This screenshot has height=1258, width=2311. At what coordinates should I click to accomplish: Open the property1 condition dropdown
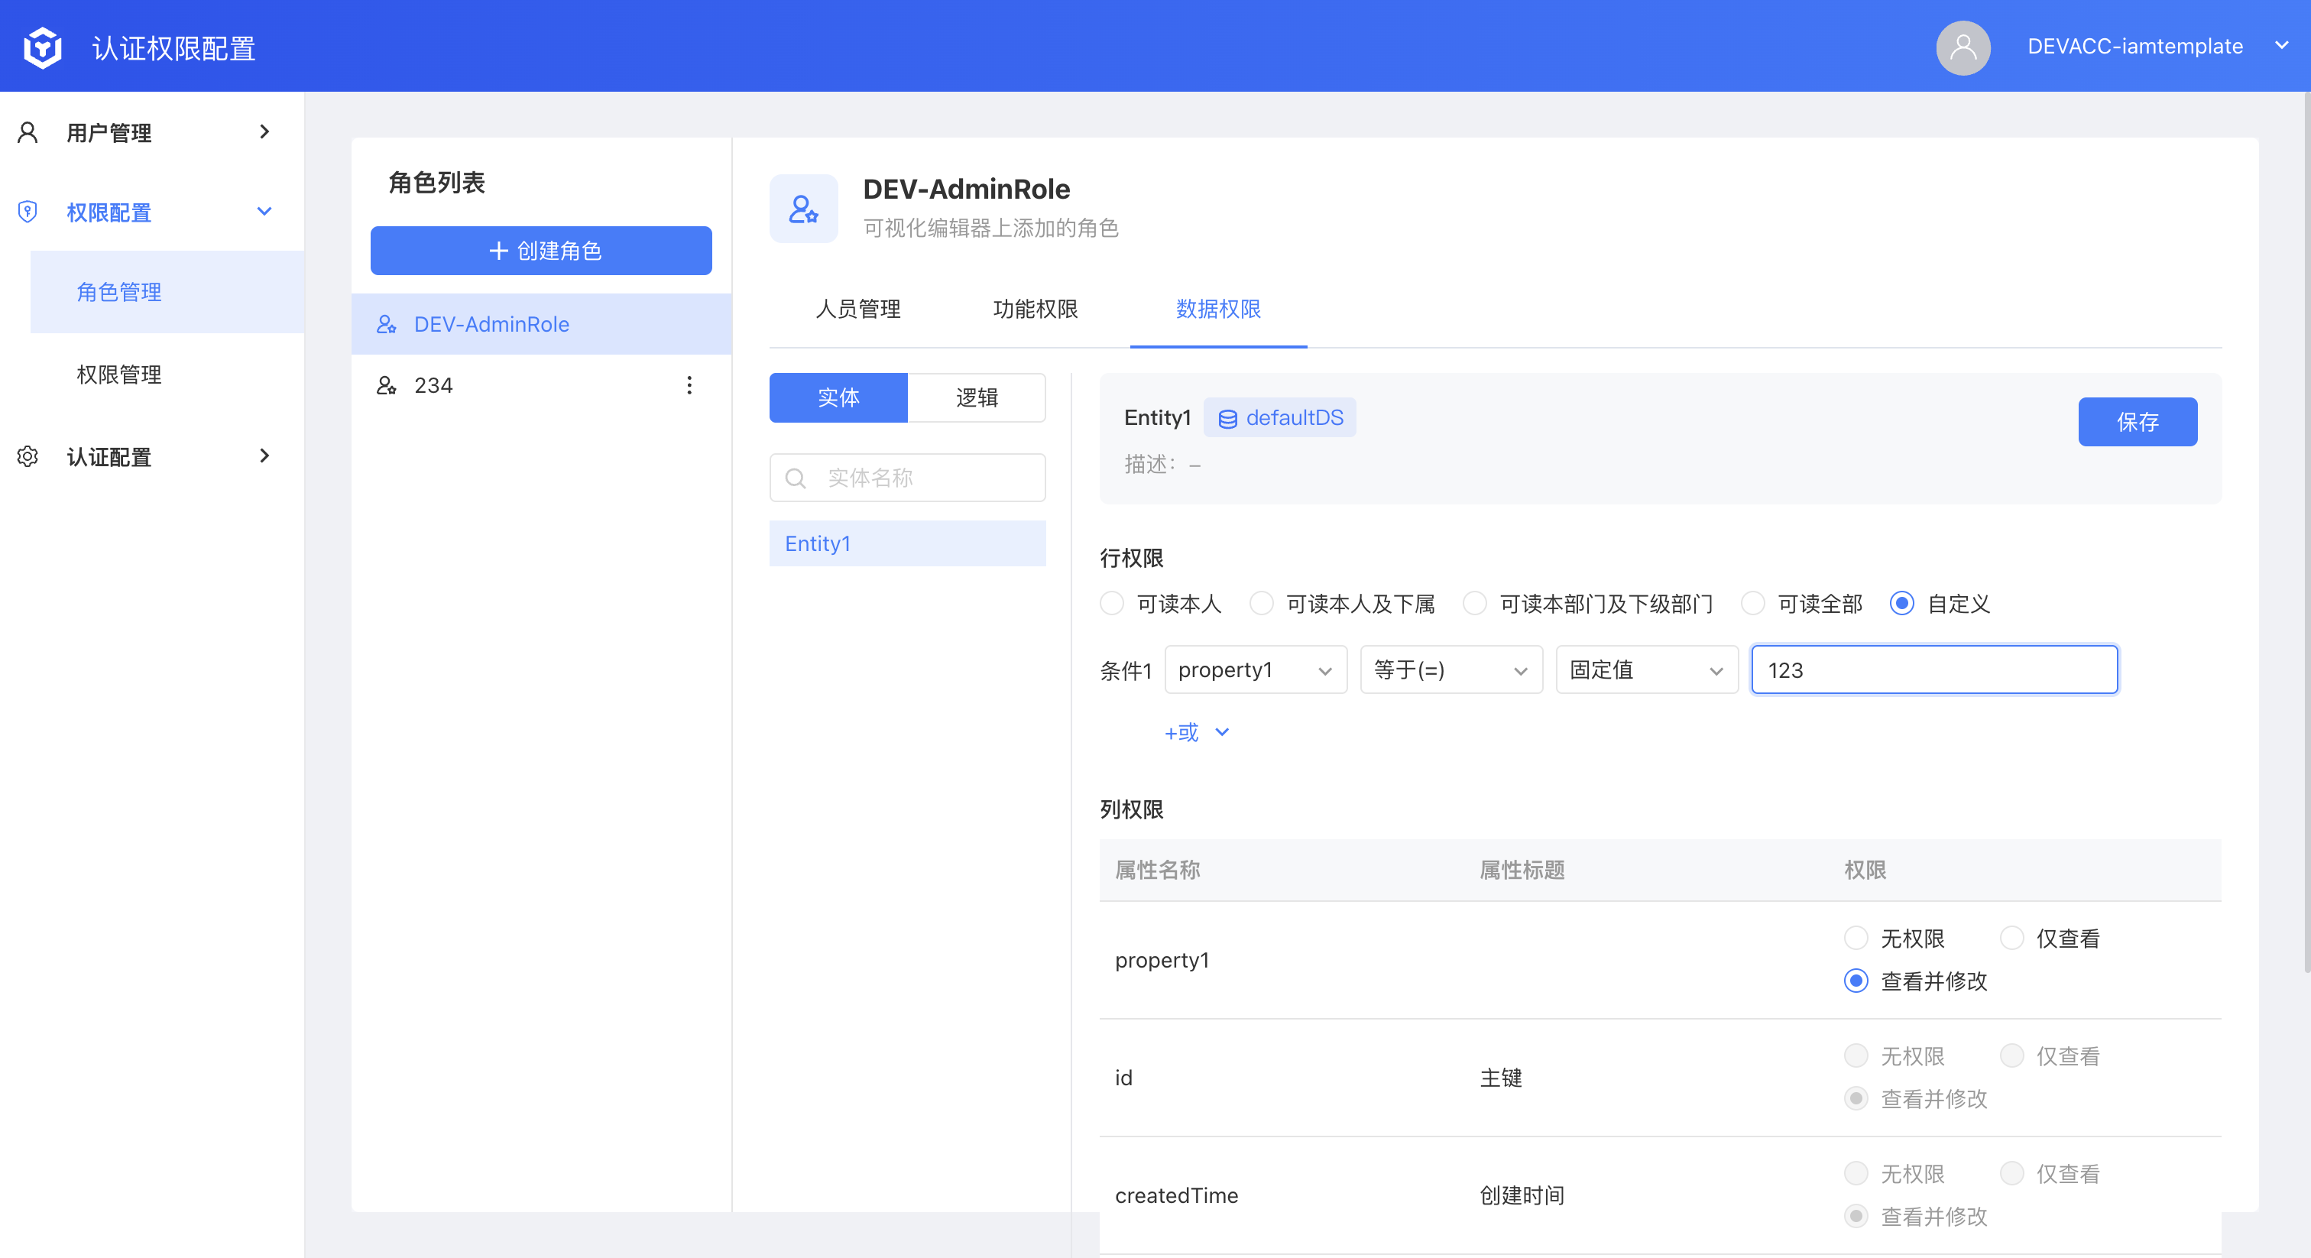[1255, 670]
